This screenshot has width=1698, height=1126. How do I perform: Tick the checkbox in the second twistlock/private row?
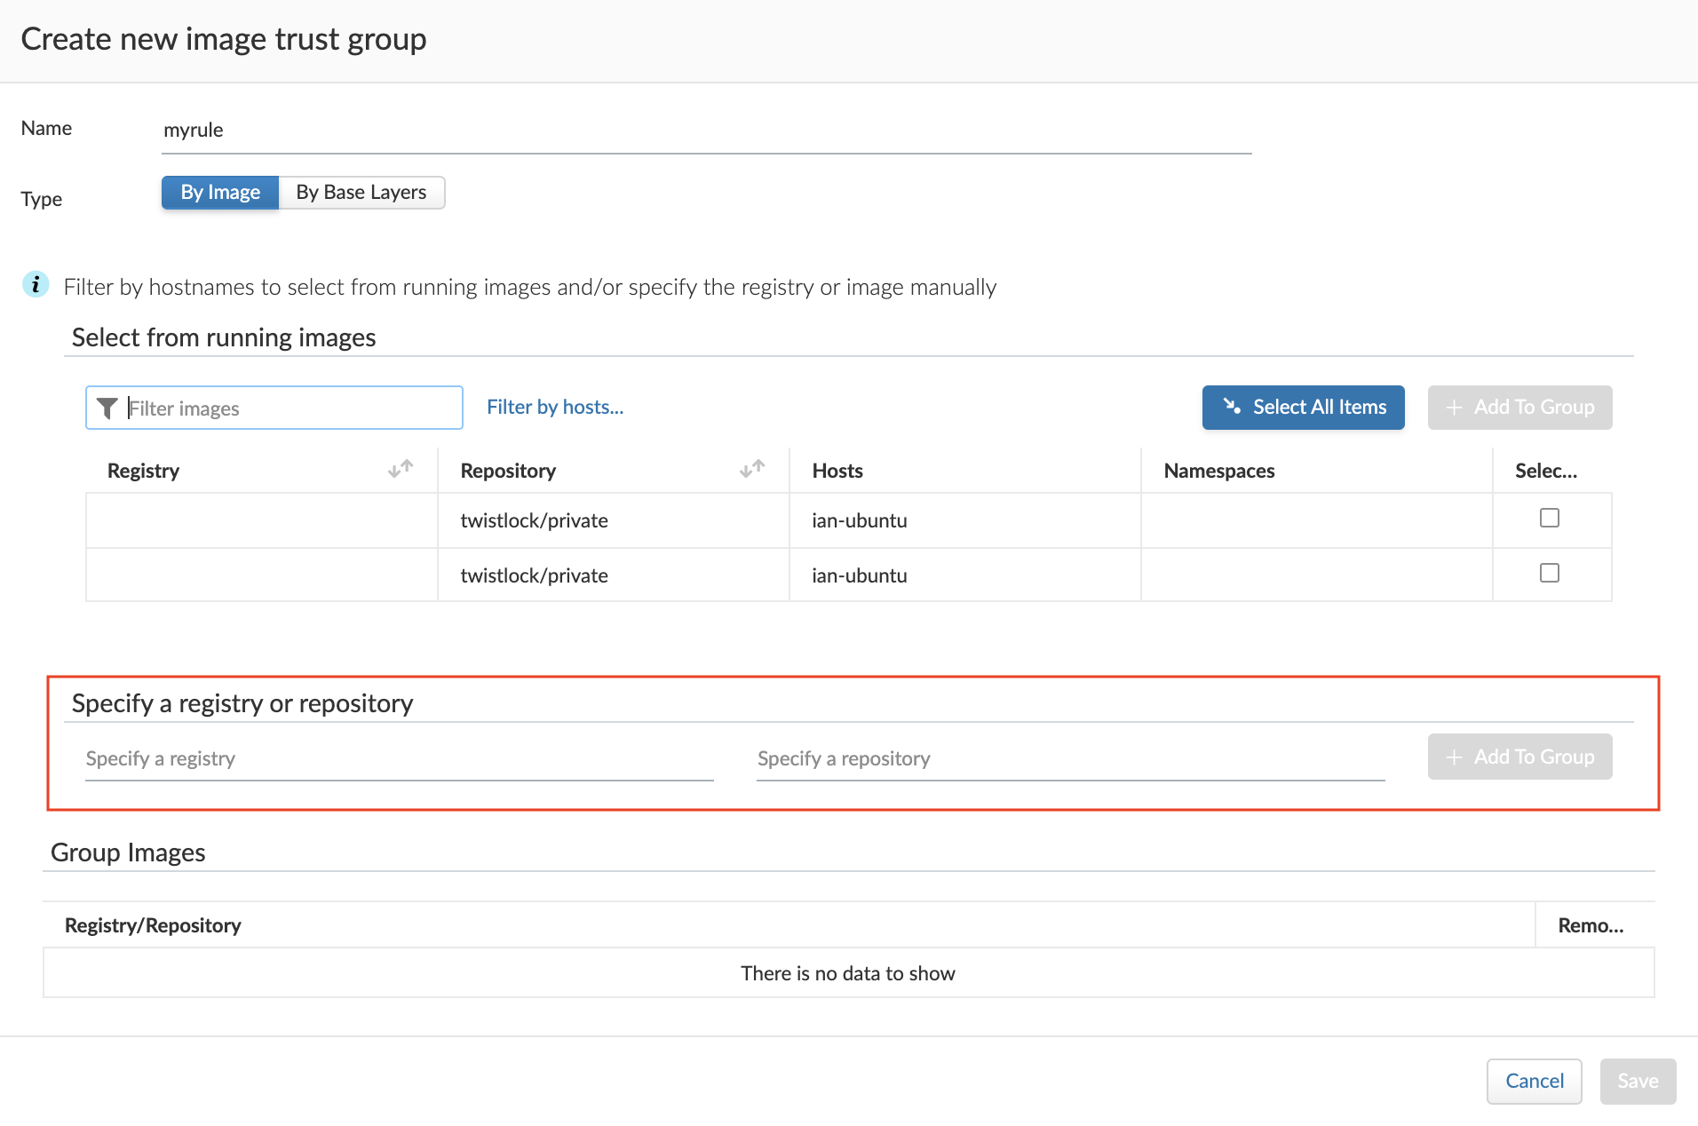click(1550, 573)
